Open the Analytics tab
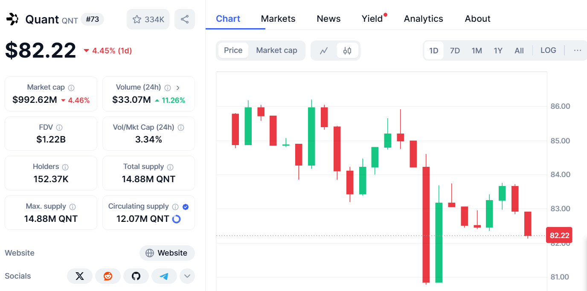Image resolution: width=587 pixels, height=291 pixels. tap(423, 18)
